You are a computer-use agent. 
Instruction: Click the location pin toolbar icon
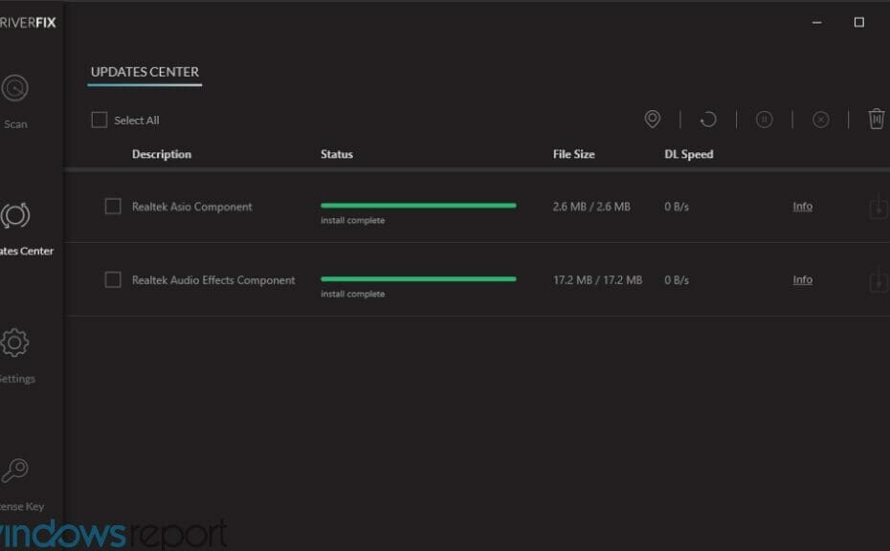tap(652, 120)
